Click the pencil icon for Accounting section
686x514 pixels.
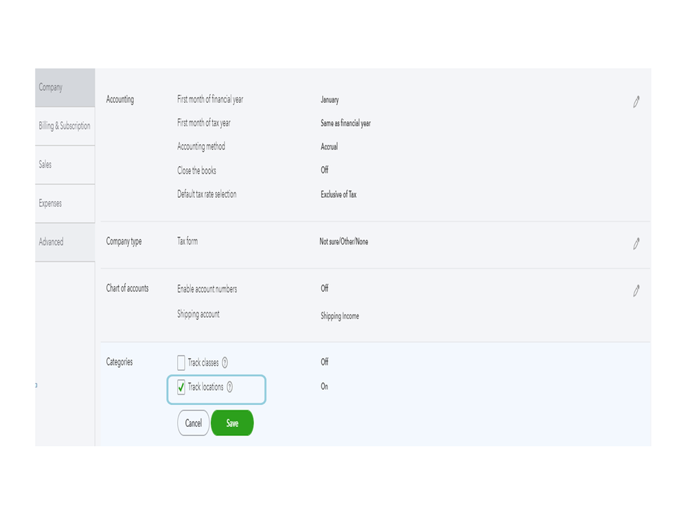point(636,102)
